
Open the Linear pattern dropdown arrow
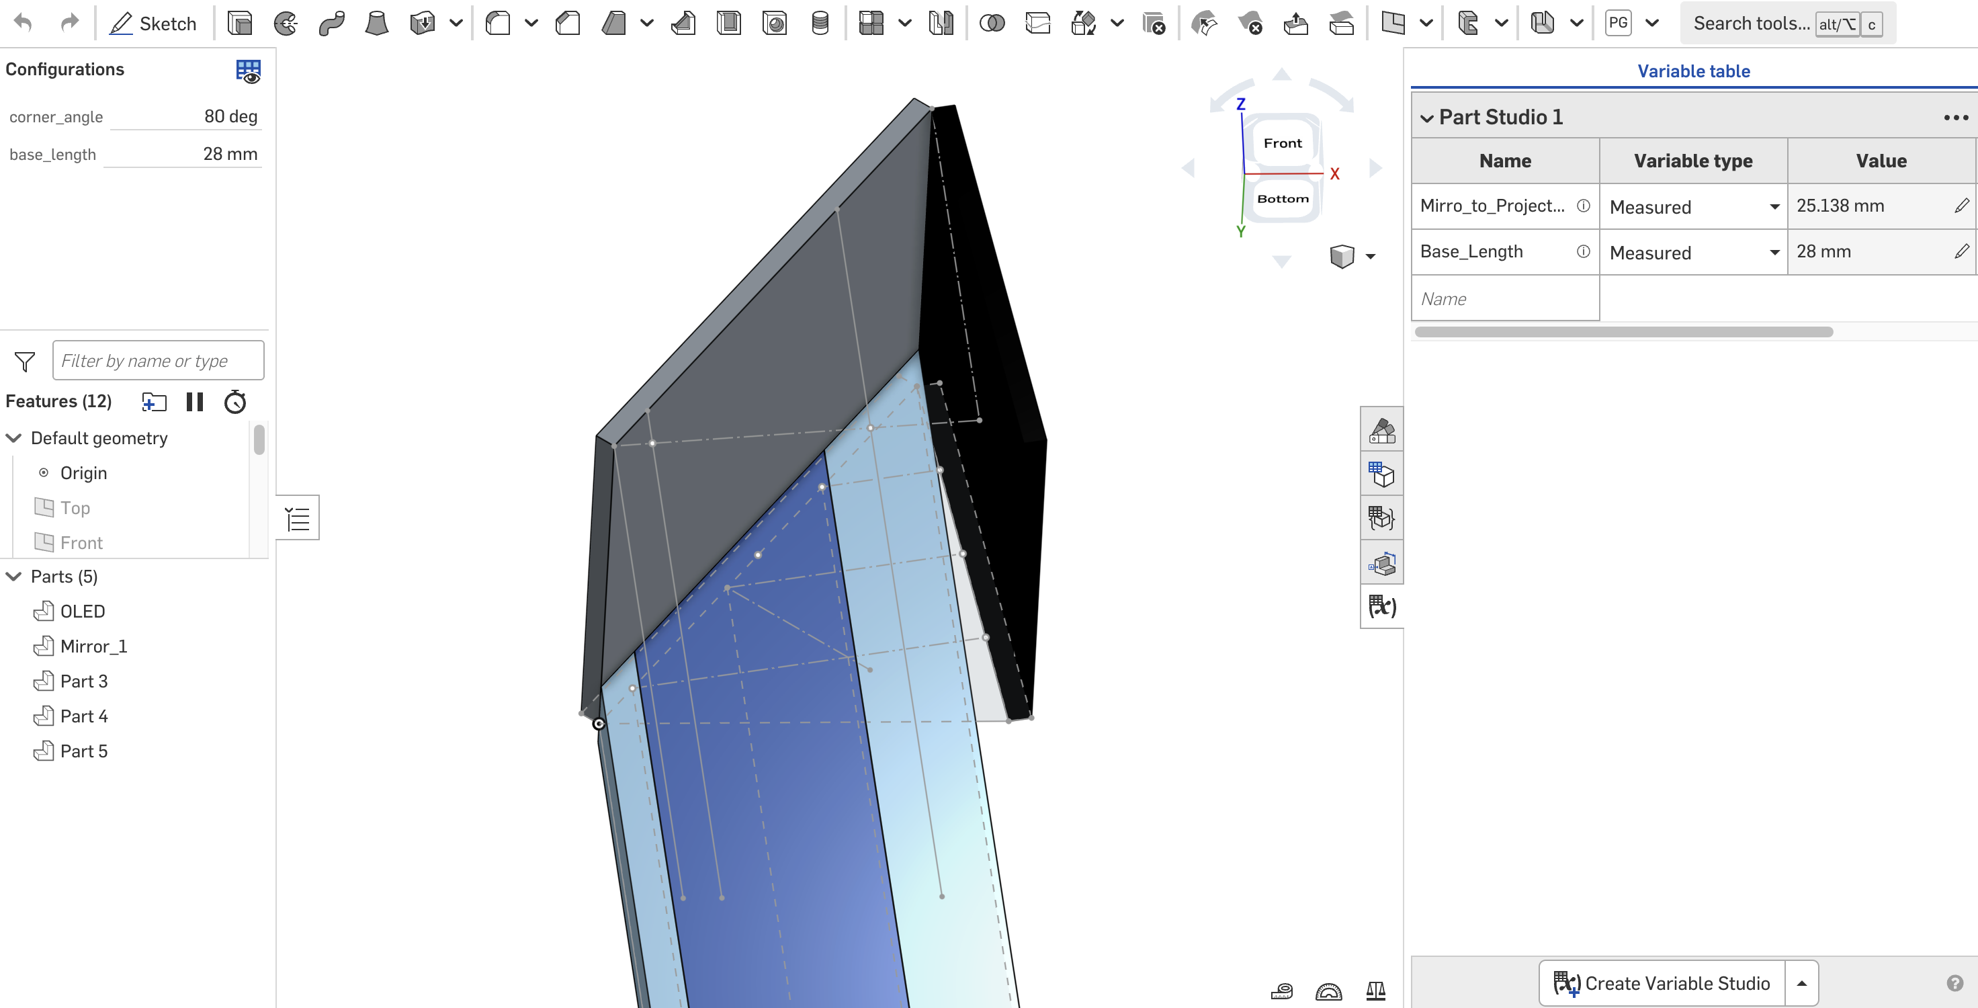904,24
